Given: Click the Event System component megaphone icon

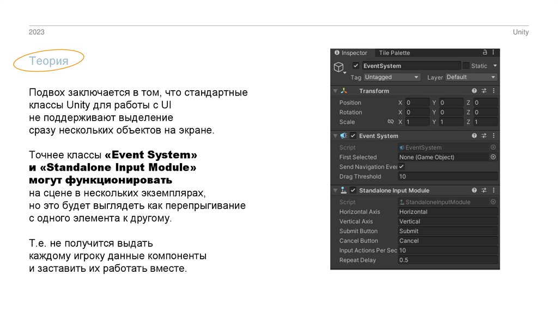Looking at the screenshot, I should (x=343, y=135).
